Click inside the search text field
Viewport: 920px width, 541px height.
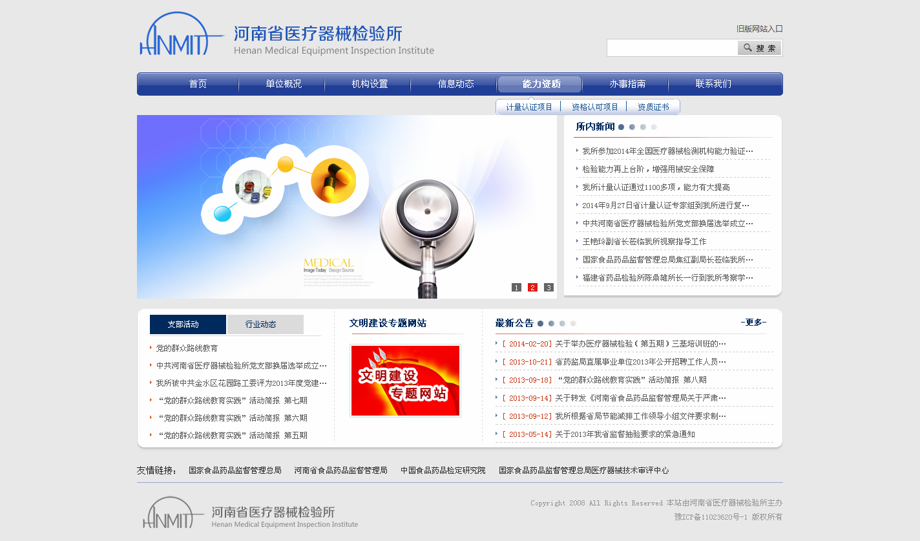point(672,48)
